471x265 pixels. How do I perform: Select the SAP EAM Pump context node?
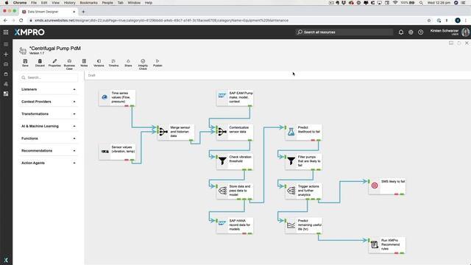tap(235, 98)
